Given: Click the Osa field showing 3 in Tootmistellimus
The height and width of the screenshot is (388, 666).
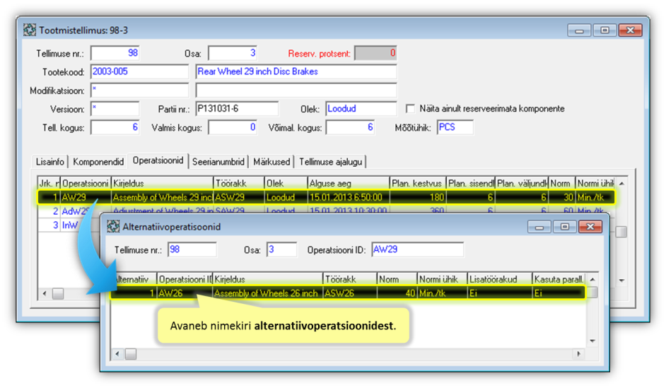Looking at the screenshot, I should pos(233,53).
